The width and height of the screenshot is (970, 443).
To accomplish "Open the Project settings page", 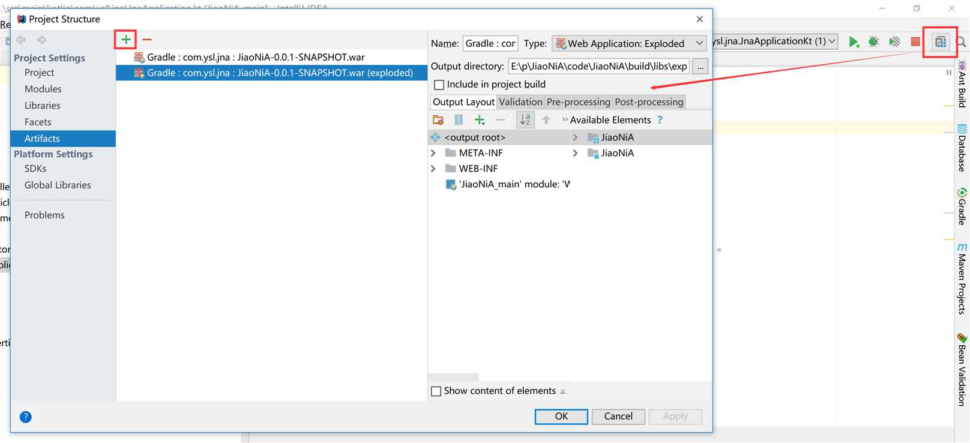I will pyautogui.click(x=39, y=73).
